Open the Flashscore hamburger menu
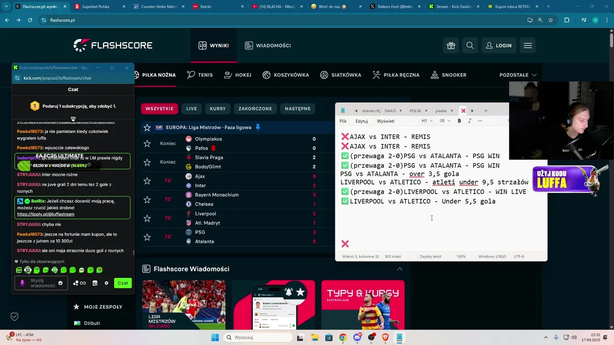This screenshot has width=614, height=345. (528, 46)
